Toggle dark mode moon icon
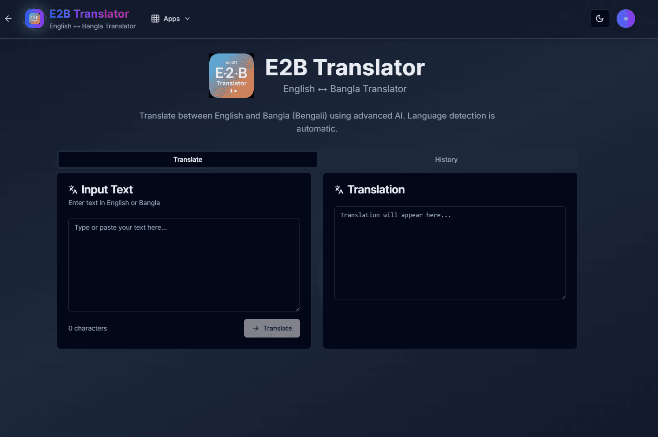Viewport: 658px width, 437px height. (x=600, y=19)
